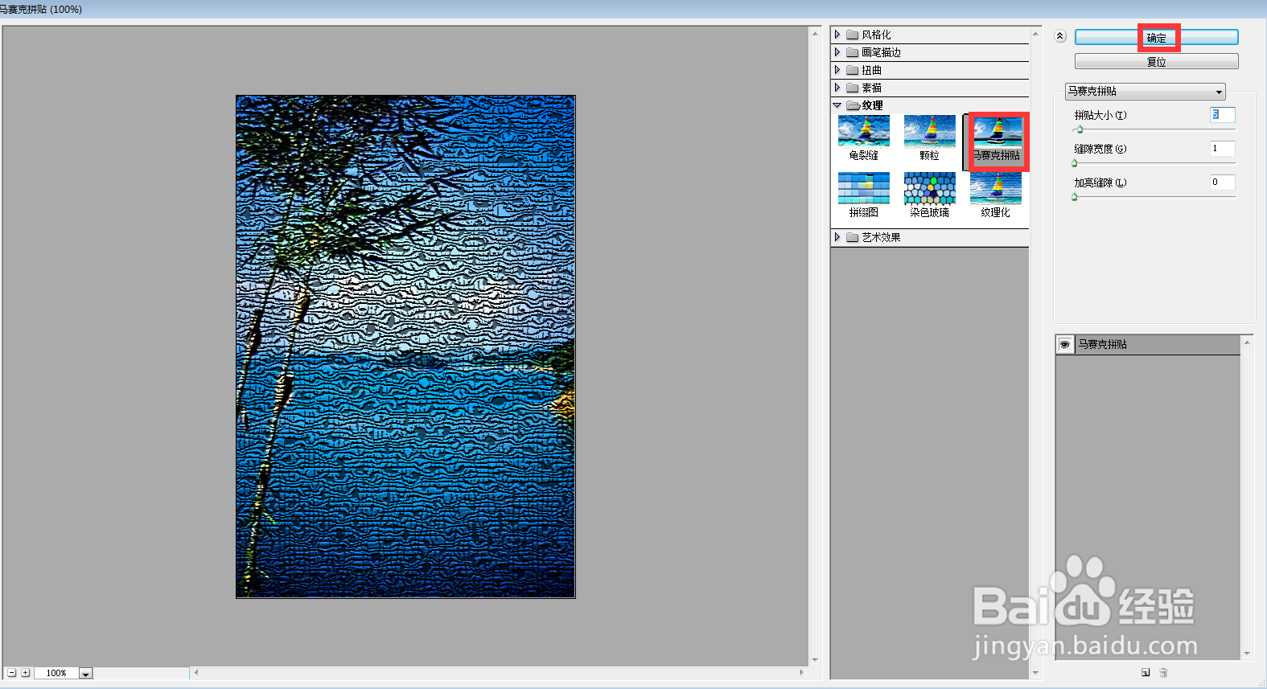This screenshot has width=1267, height=689.
Task: Click the 缝隙宽度 value field
Action: point(1222,149)
